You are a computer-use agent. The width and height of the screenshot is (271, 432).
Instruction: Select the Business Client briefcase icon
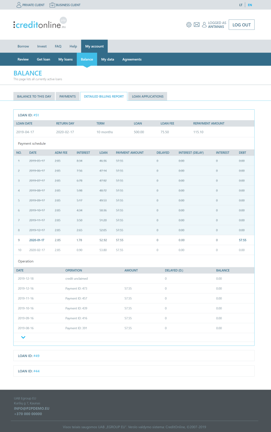point(52,5)
